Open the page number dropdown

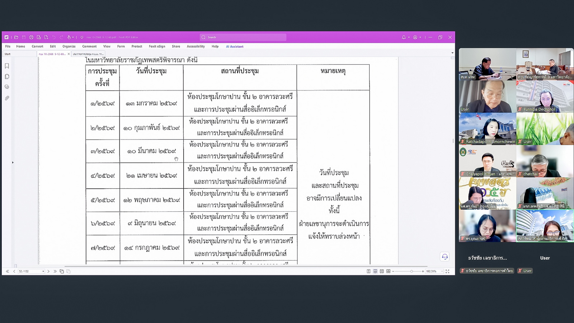43,271
